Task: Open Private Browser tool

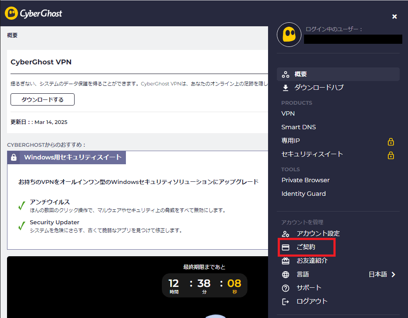Action: (305, 180)
